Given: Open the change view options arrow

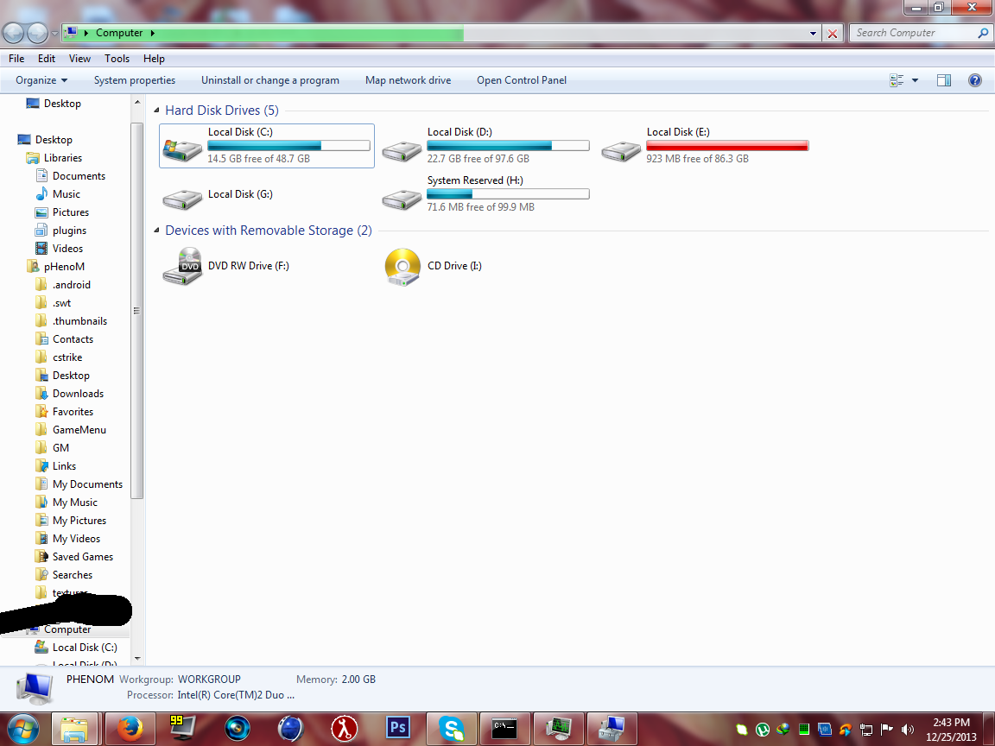Looking at the screenshot, I should [x=915, y=80].
